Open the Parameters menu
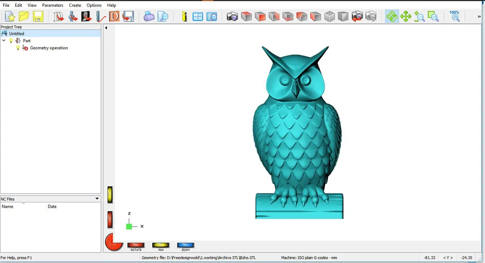Image resolution: width=485 pixels, height=263 pixels. 53,5
